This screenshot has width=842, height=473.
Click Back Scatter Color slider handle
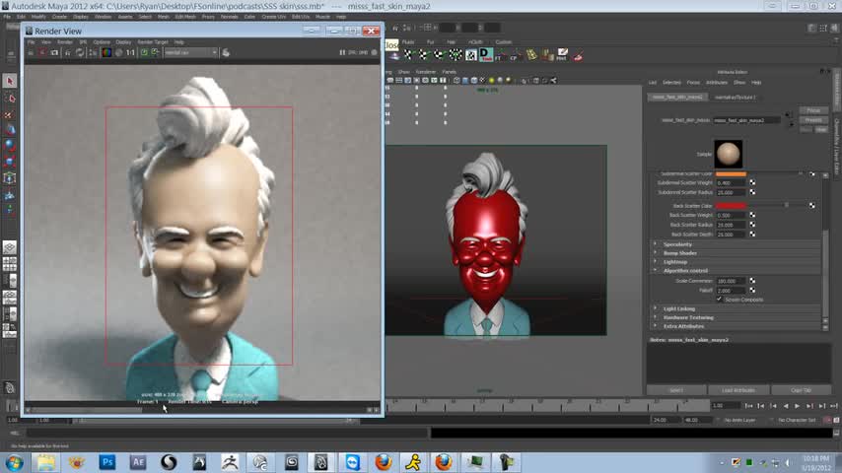point(787,206)
